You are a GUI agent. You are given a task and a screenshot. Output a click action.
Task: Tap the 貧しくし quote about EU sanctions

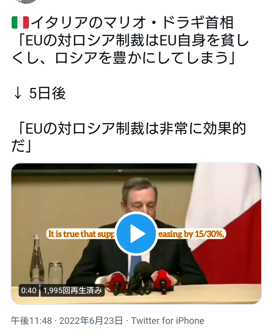(130, 49)
